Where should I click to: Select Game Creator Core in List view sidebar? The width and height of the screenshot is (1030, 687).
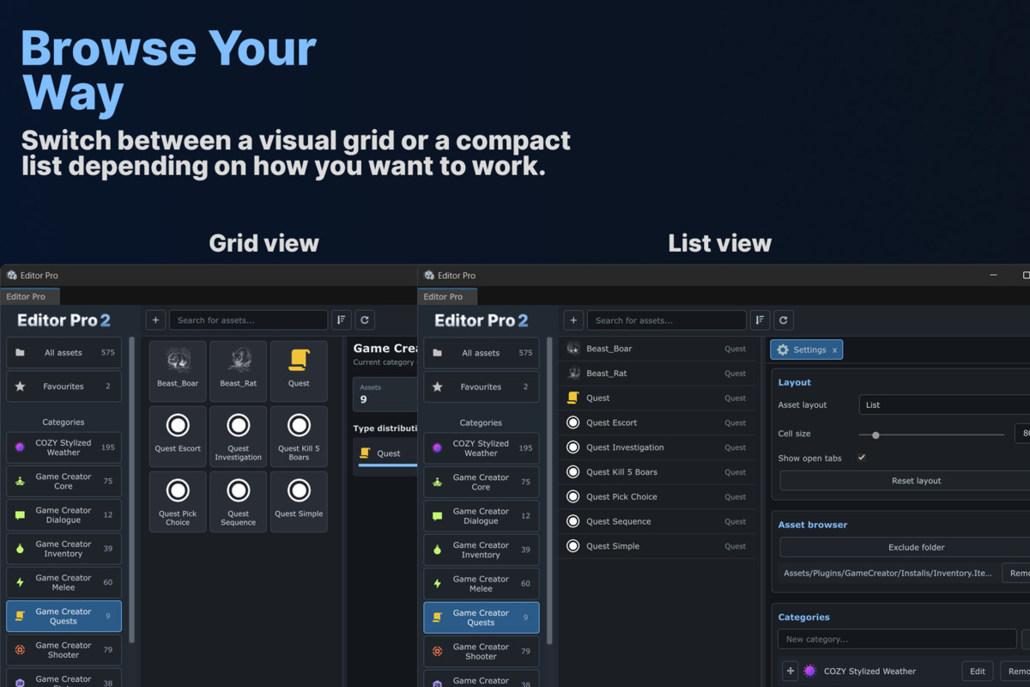point(481,482)
